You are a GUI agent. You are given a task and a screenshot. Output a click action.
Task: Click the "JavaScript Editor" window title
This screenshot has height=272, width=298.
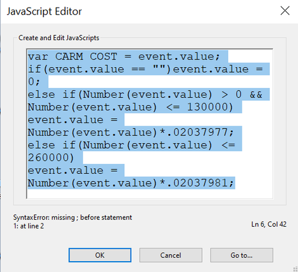coord(44,11)
